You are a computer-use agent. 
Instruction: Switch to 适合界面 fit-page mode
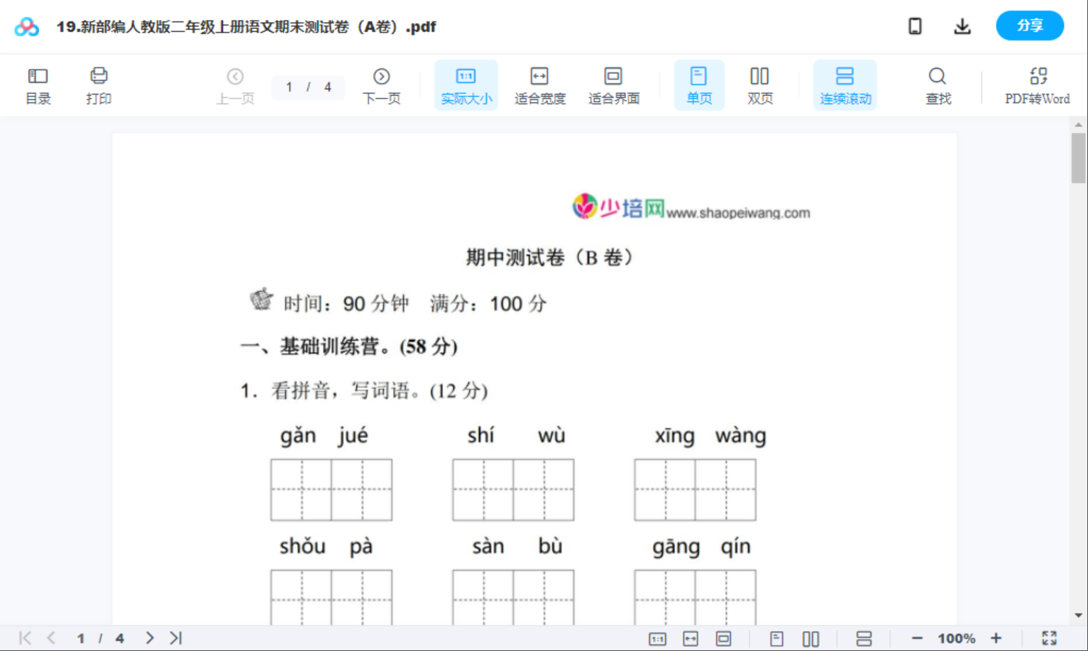(613, 84)
